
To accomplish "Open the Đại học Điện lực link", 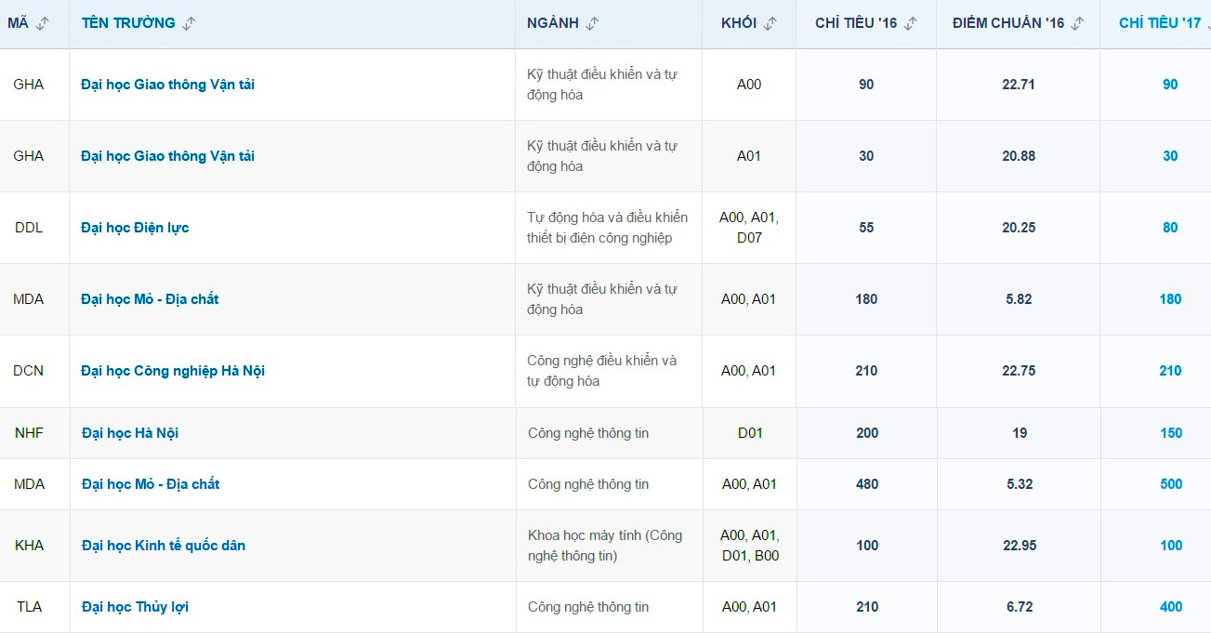I will click(x=135, y=228).
